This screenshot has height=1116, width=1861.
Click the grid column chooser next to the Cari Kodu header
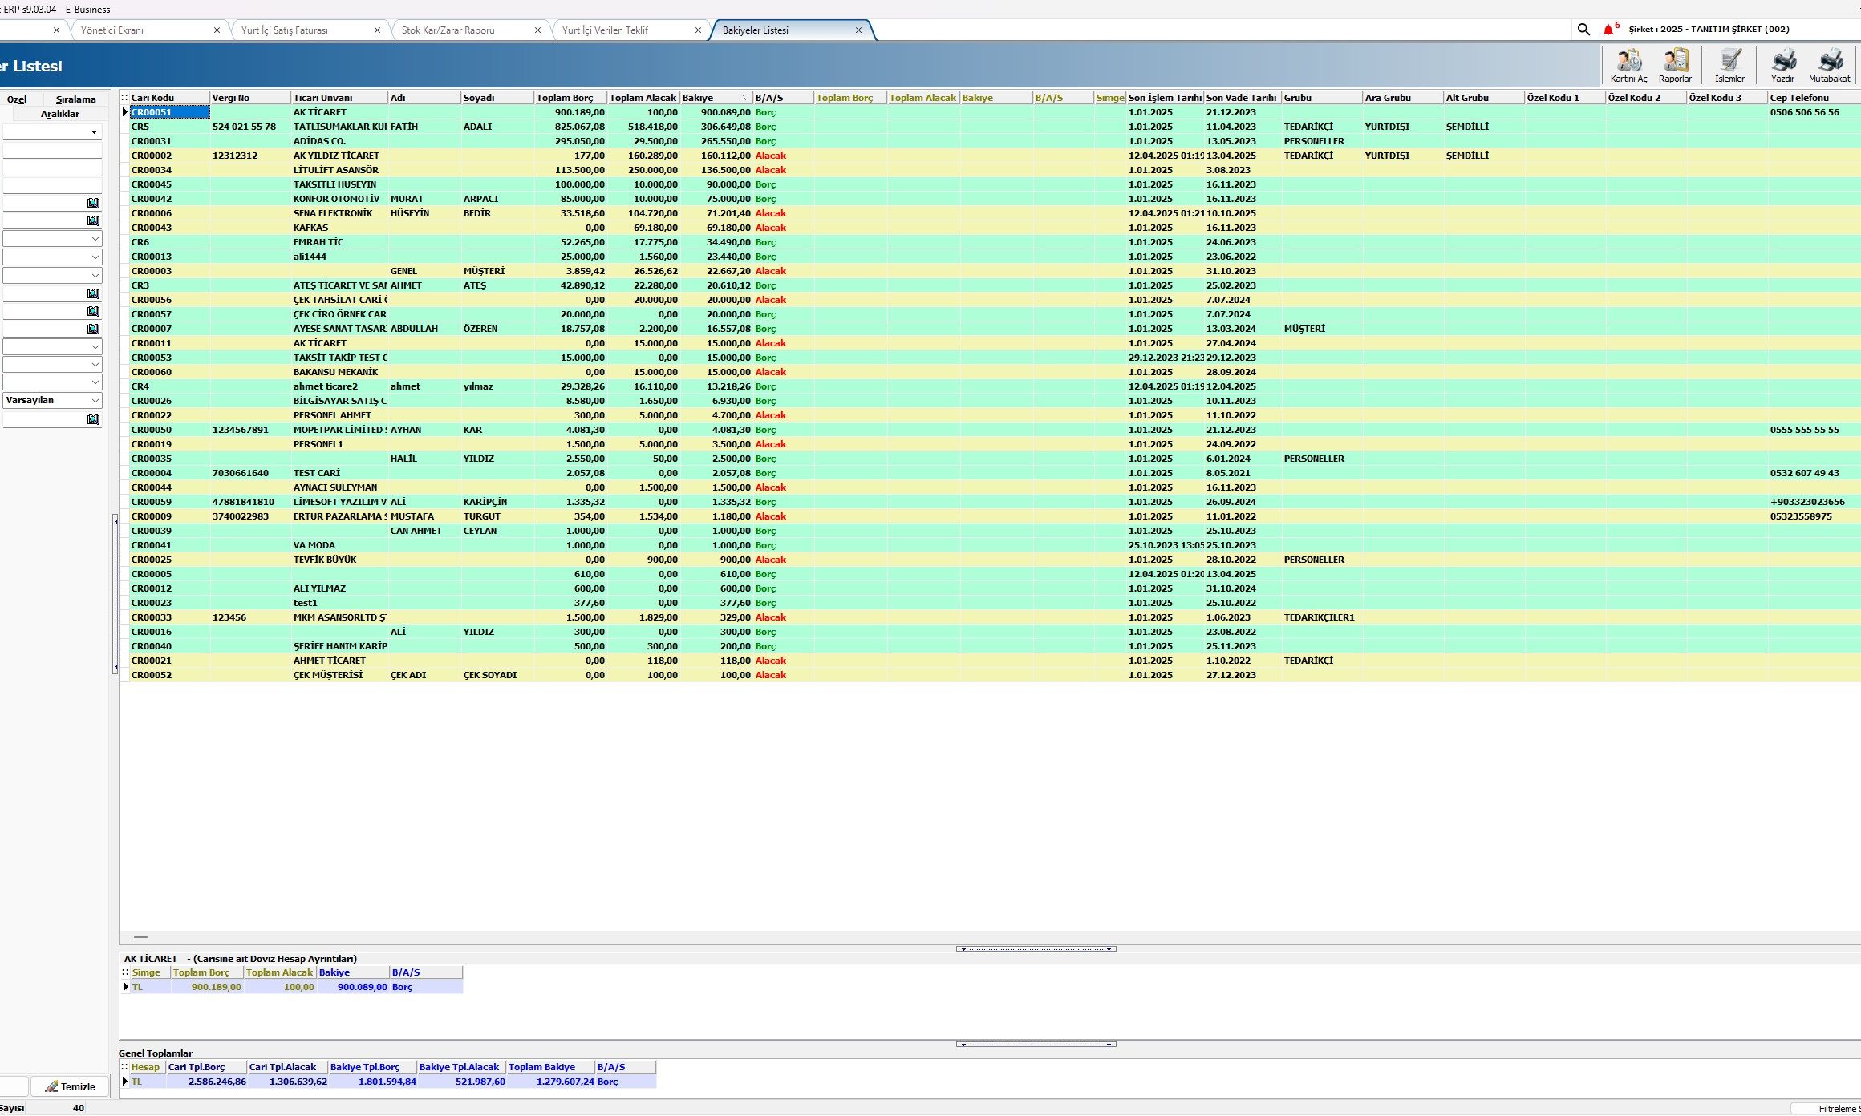pos(124,98)
